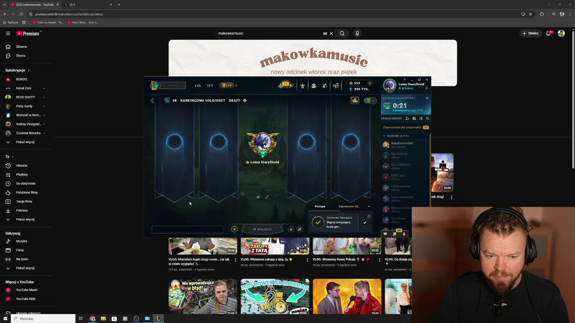Viewport: 575px width, 323px height.
Task: Open friend list view options icon
Action: [421, 118]
